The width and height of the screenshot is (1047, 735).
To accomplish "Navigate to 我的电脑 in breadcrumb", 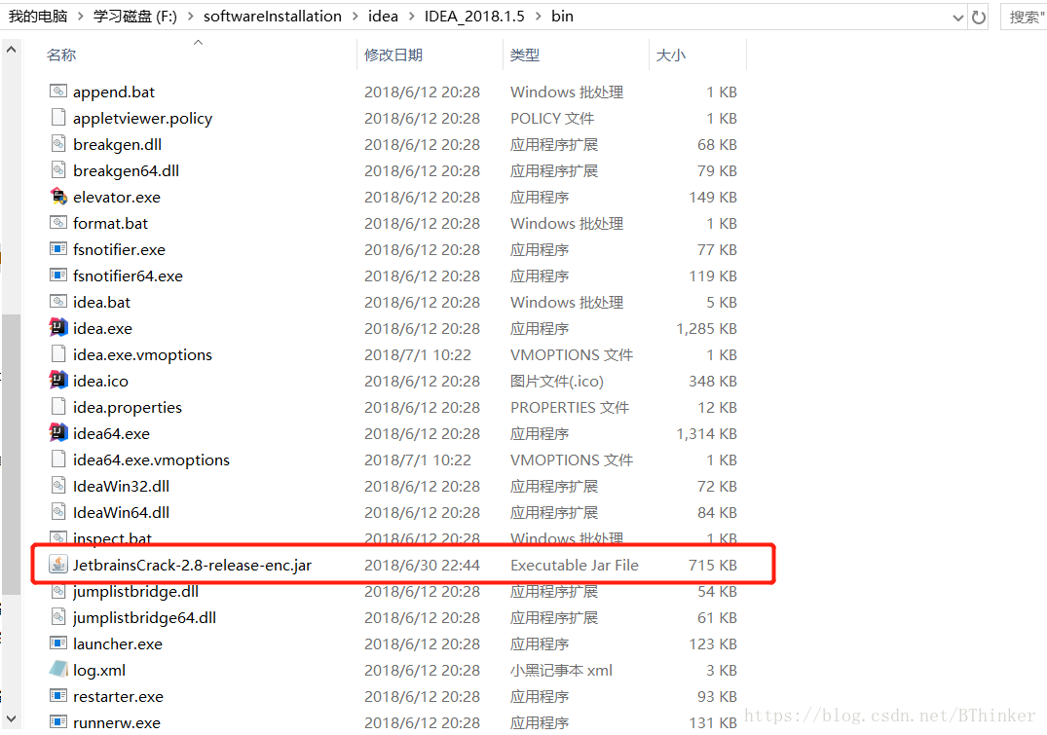I will click(x=38, y=16).
